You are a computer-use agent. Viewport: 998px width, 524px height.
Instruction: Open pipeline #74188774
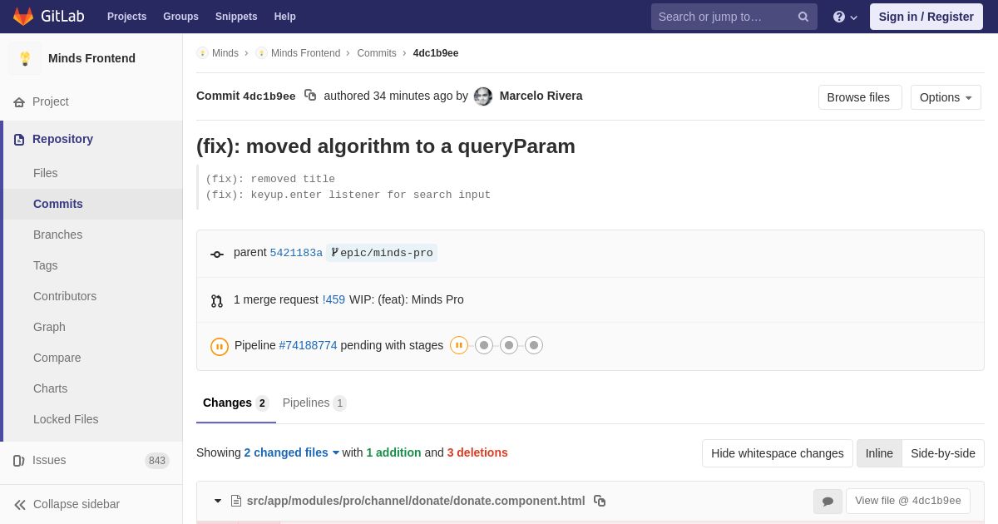(308, 345)
